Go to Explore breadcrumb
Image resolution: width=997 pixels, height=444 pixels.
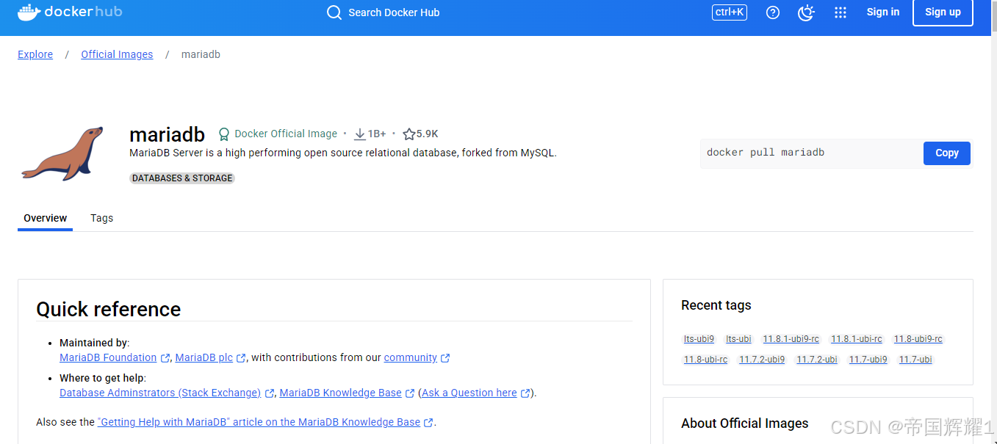[x=35, y=54]
